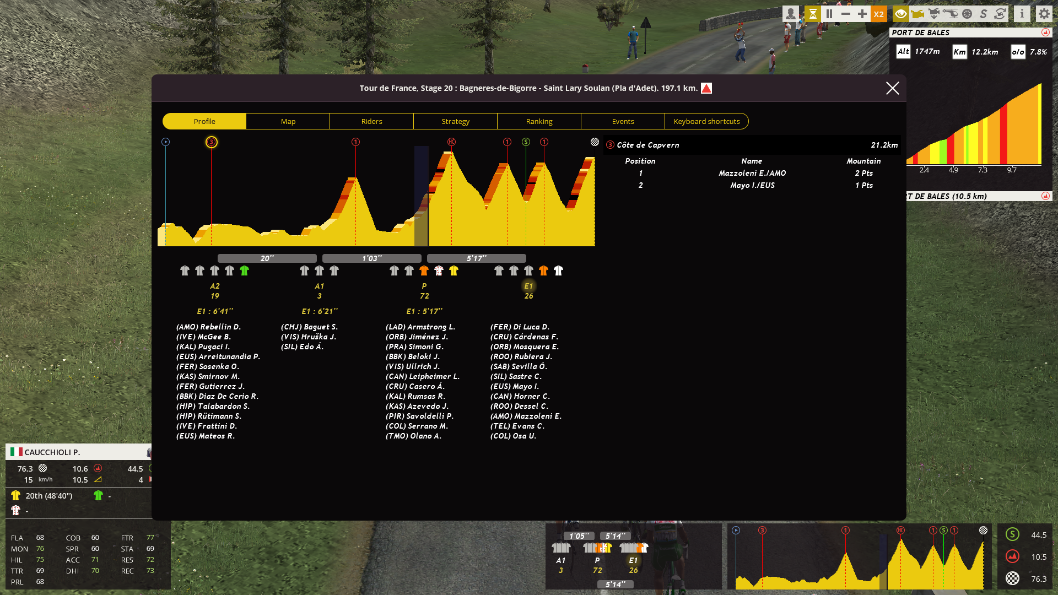Select rider Ullrich J. in peloton list
The width and height of the screenshot is (1058, 595).
click(413, 366)
